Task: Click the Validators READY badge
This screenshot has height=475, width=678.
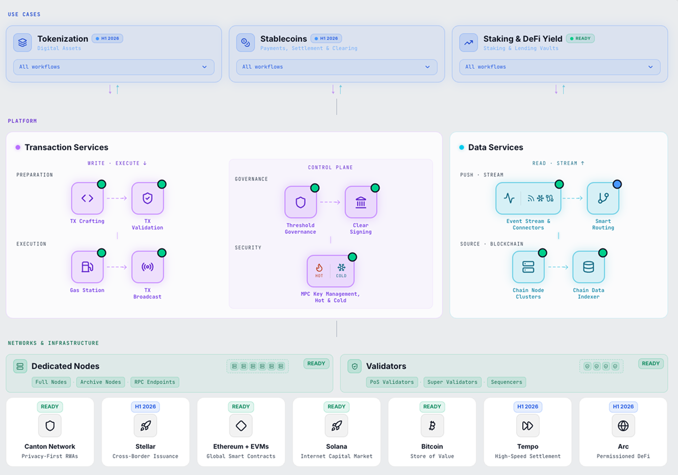Action: [x=651, y=363]
